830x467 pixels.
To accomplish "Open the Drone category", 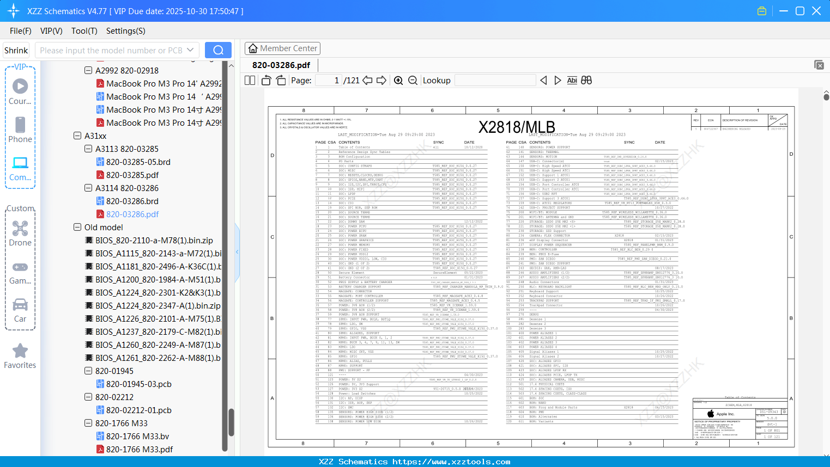I will [20, 234].
